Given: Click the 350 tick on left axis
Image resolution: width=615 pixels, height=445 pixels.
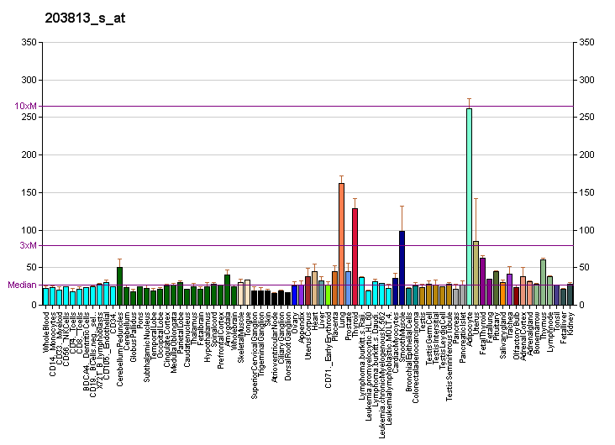Looking at the screenshot, I should (28, 42).
